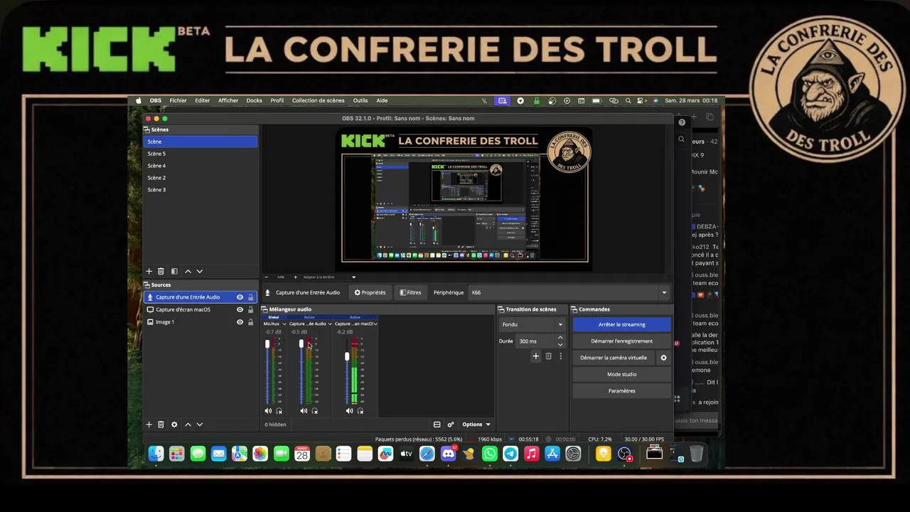Lock the Capture d'une Entrée Audio source
This screenshot has width=910, height=512.
point(250,297)
